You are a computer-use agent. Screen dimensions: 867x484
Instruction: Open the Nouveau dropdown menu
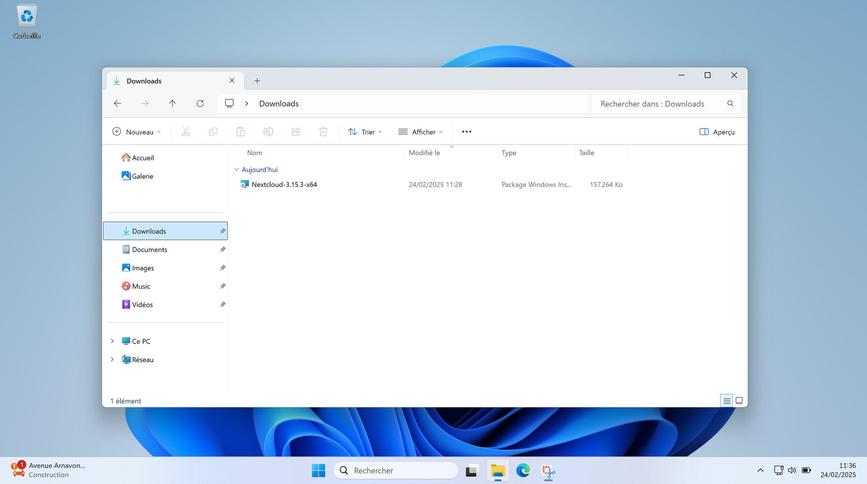pyautogui.click(x=136, y=132)
